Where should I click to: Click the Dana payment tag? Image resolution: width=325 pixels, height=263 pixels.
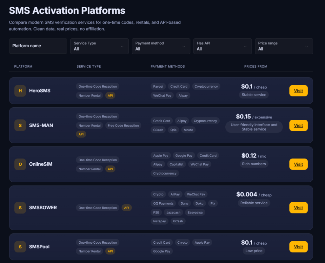[x=184, y=204]
